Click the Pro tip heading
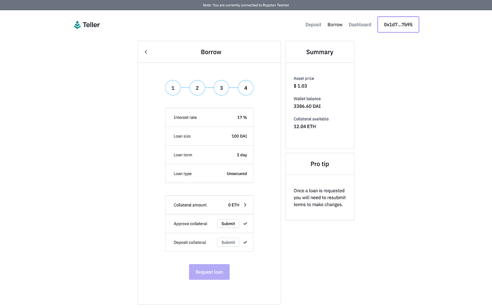 coord(320,164)
